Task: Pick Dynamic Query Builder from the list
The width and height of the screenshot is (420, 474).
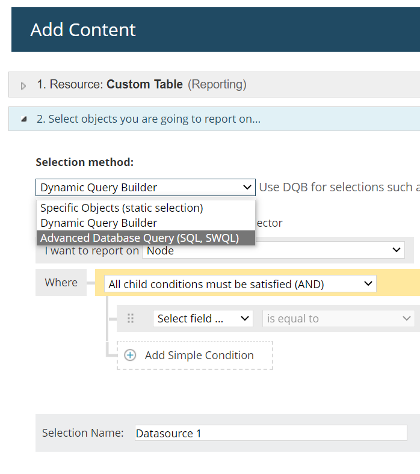Action: (x=99, y=223)
